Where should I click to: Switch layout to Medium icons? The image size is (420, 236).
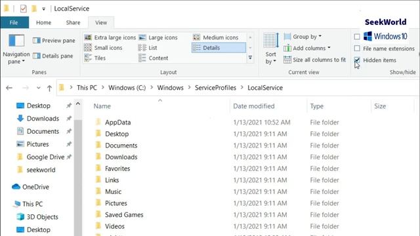coord(216,37)
